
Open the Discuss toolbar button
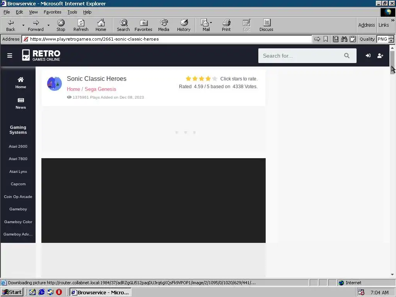[266, 25]
